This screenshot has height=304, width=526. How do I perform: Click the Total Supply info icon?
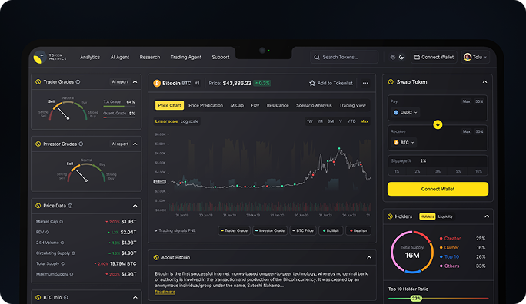click(63, 264)
